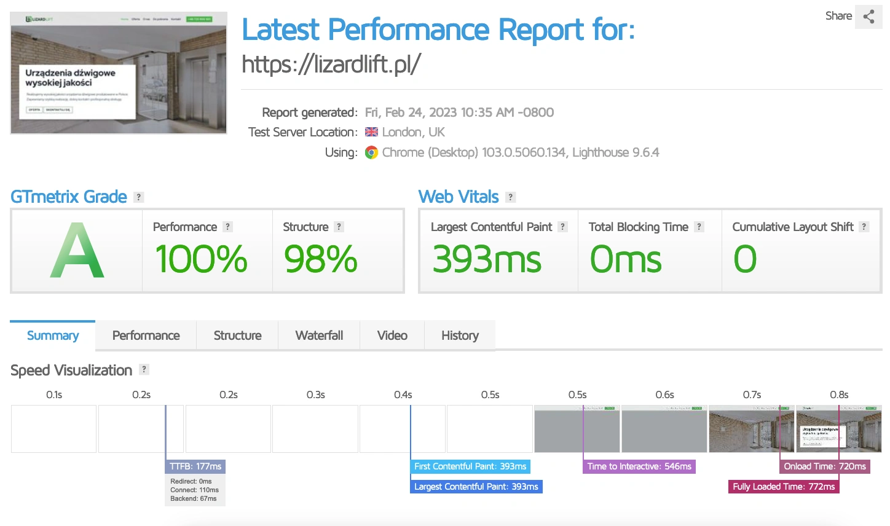The height and width of the screenshot is (526, 890).
Task: Click the Share icon button
Action: (868, 17)
